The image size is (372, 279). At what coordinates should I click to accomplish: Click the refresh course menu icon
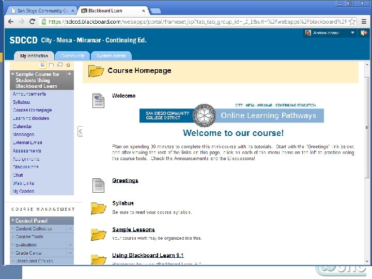click(x=68, y=65)
